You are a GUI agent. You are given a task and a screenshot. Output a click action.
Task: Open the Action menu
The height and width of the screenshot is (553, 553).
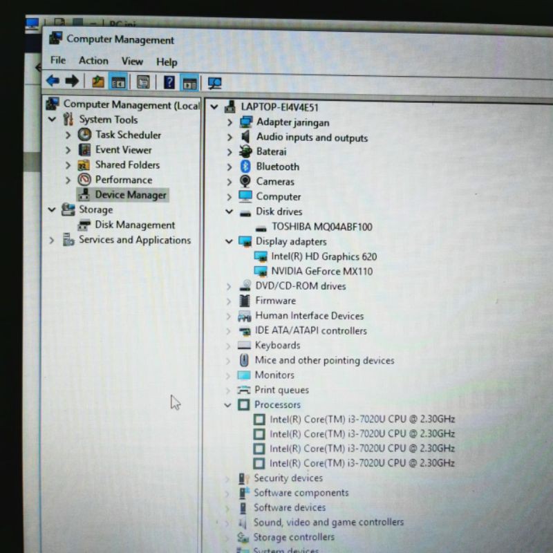(x=93, y=61)
